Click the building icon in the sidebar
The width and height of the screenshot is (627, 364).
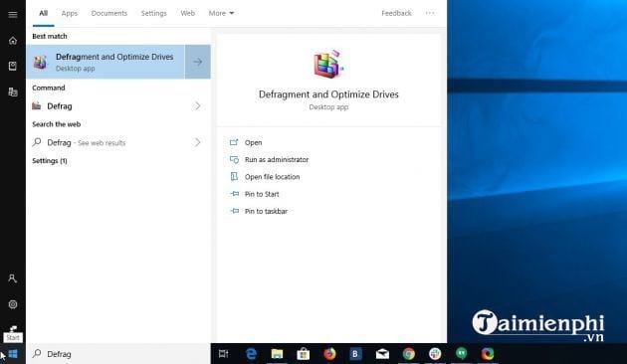point(13,91)
